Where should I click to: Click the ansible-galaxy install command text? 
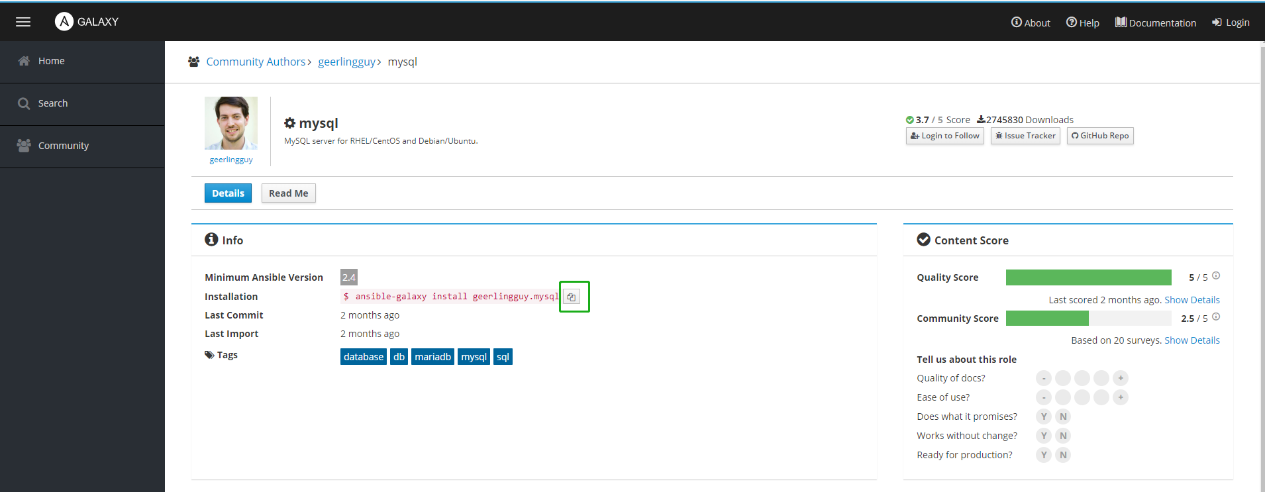(451, 297)
